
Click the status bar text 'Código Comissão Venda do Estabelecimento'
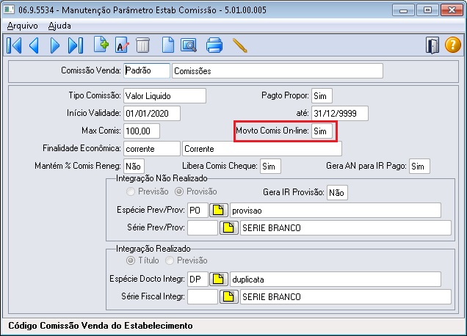point(101,326)
